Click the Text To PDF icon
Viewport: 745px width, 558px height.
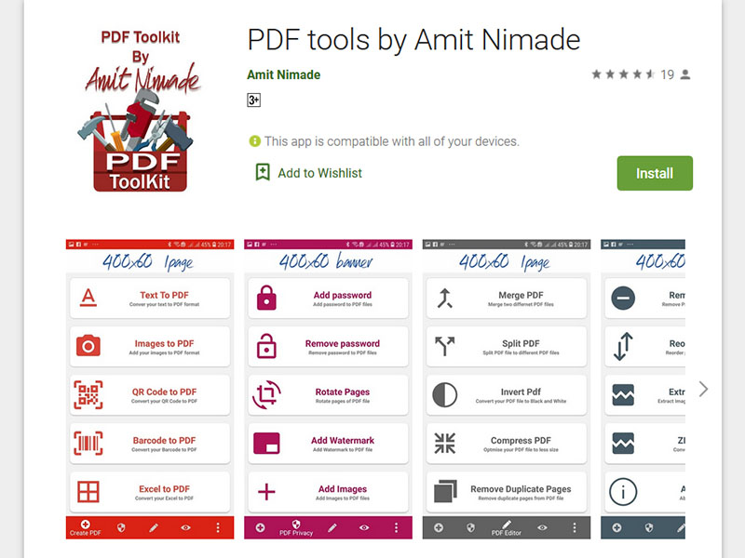pyautogui.click(x=88, y=298)
